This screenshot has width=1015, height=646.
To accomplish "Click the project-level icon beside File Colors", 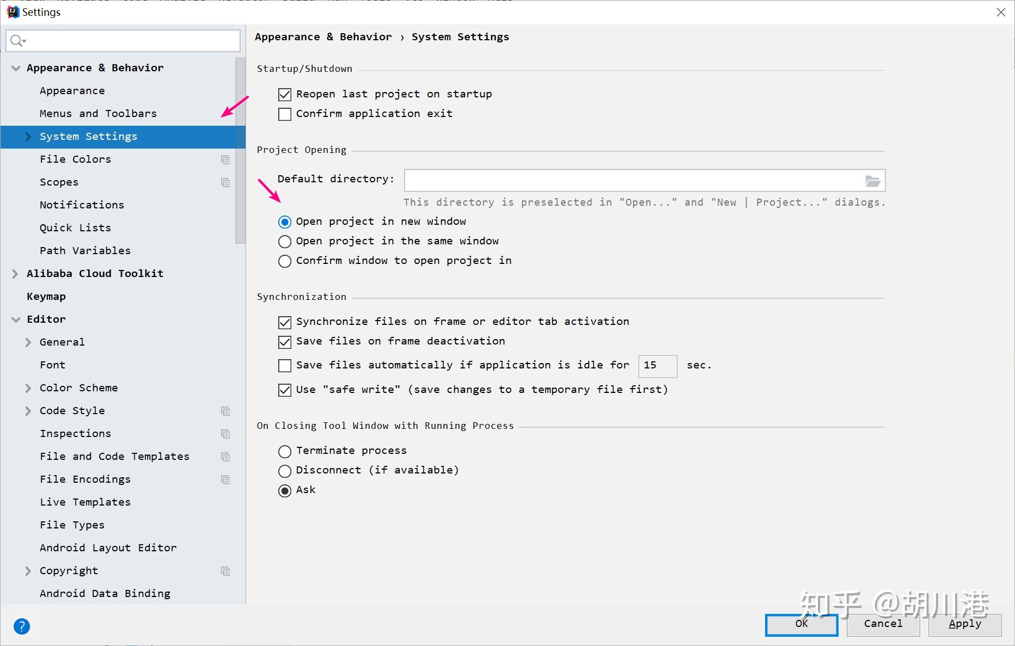I will pos(225,159).
